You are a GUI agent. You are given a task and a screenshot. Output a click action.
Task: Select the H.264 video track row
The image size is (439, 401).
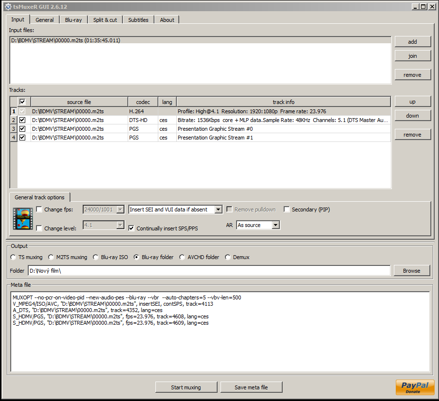pyautogui.click(x=200, y=111)
